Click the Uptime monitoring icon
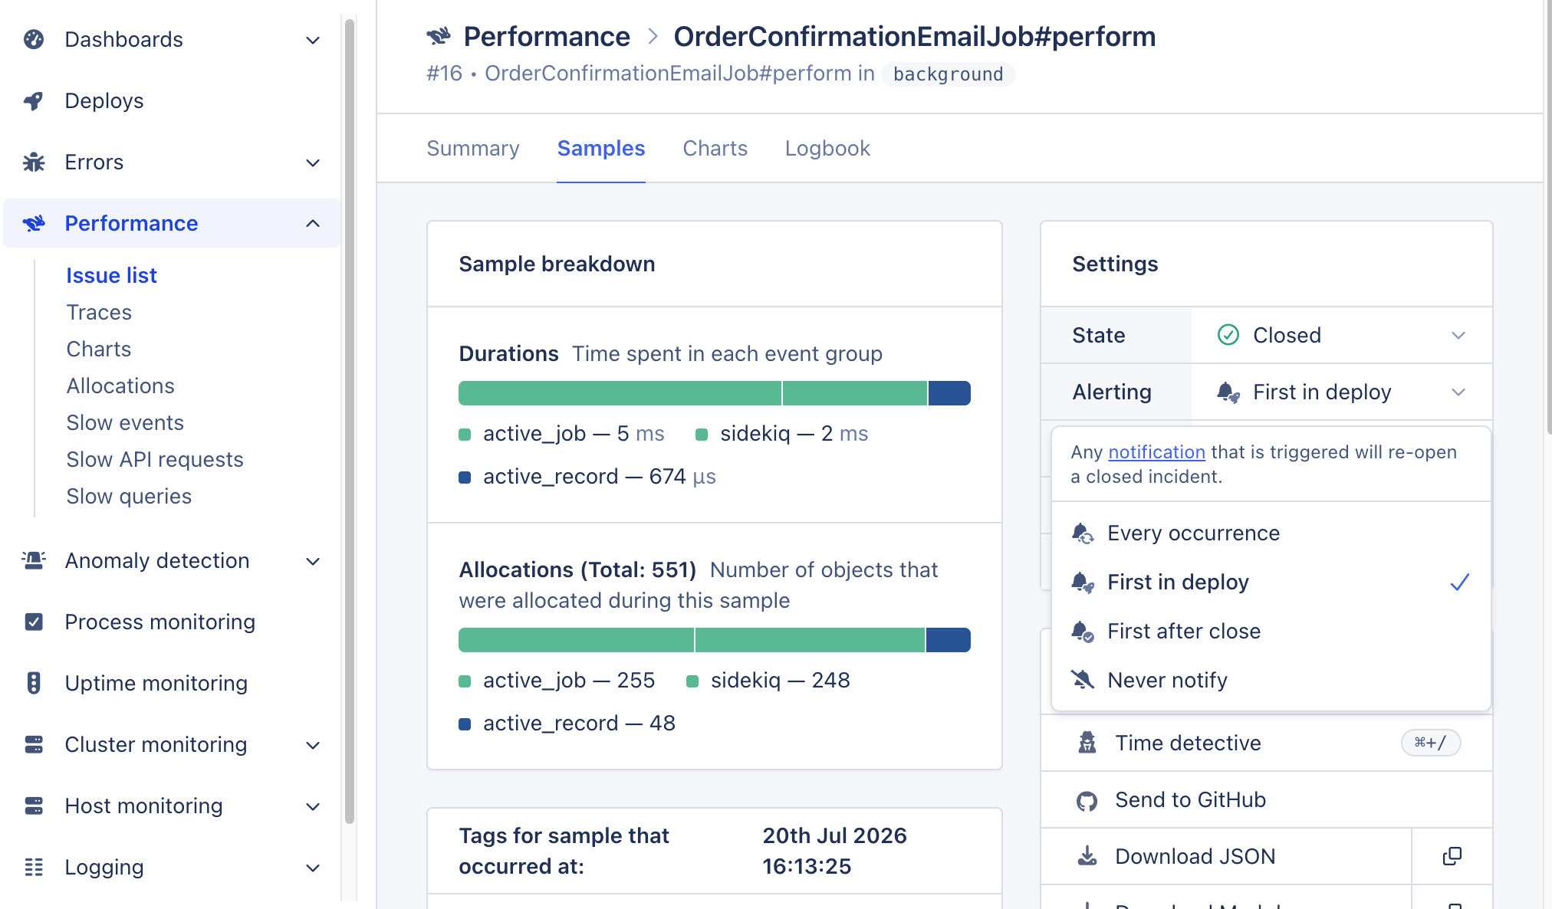Viewport: 1552px width, 909px height. 34,683
